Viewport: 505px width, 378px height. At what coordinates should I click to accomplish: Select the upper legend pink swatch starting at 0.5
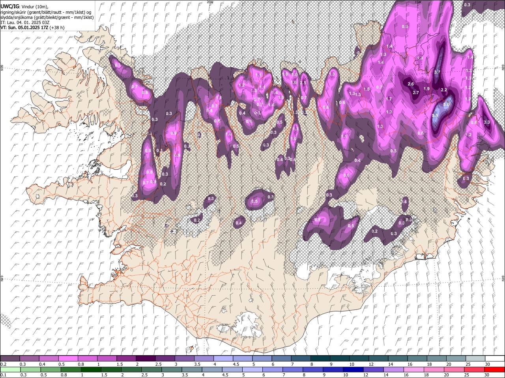point(68,359)
